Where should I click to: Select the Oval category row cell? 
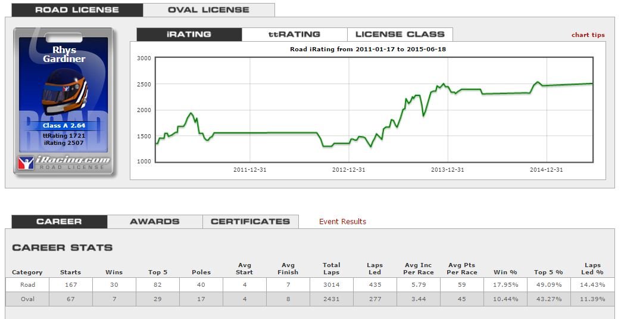(27, 299)
